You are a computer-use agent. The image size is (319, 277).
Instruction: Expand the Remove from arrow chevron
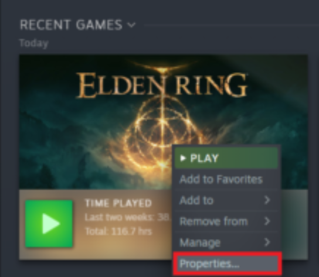(x=267, y=221)
